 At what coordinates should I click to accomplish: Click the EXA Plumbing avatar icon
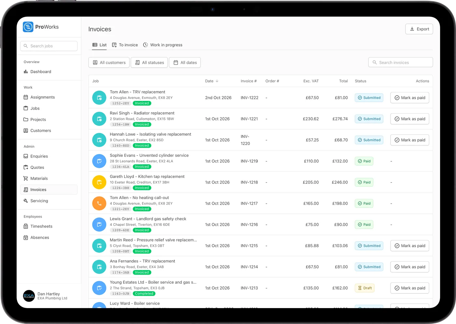[x=29, y=296]
